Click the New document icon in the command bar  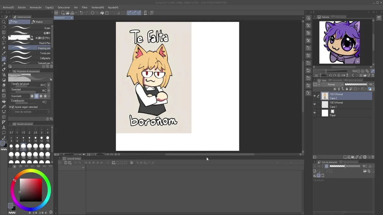63,13
